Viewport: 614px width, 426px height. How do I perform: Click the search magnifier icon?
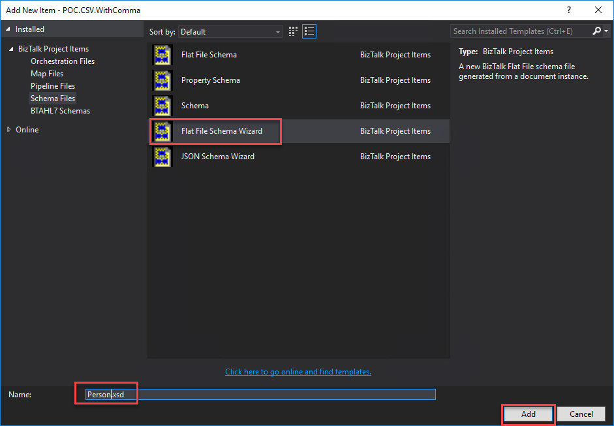pyautogui.click(x=596, y=31)
